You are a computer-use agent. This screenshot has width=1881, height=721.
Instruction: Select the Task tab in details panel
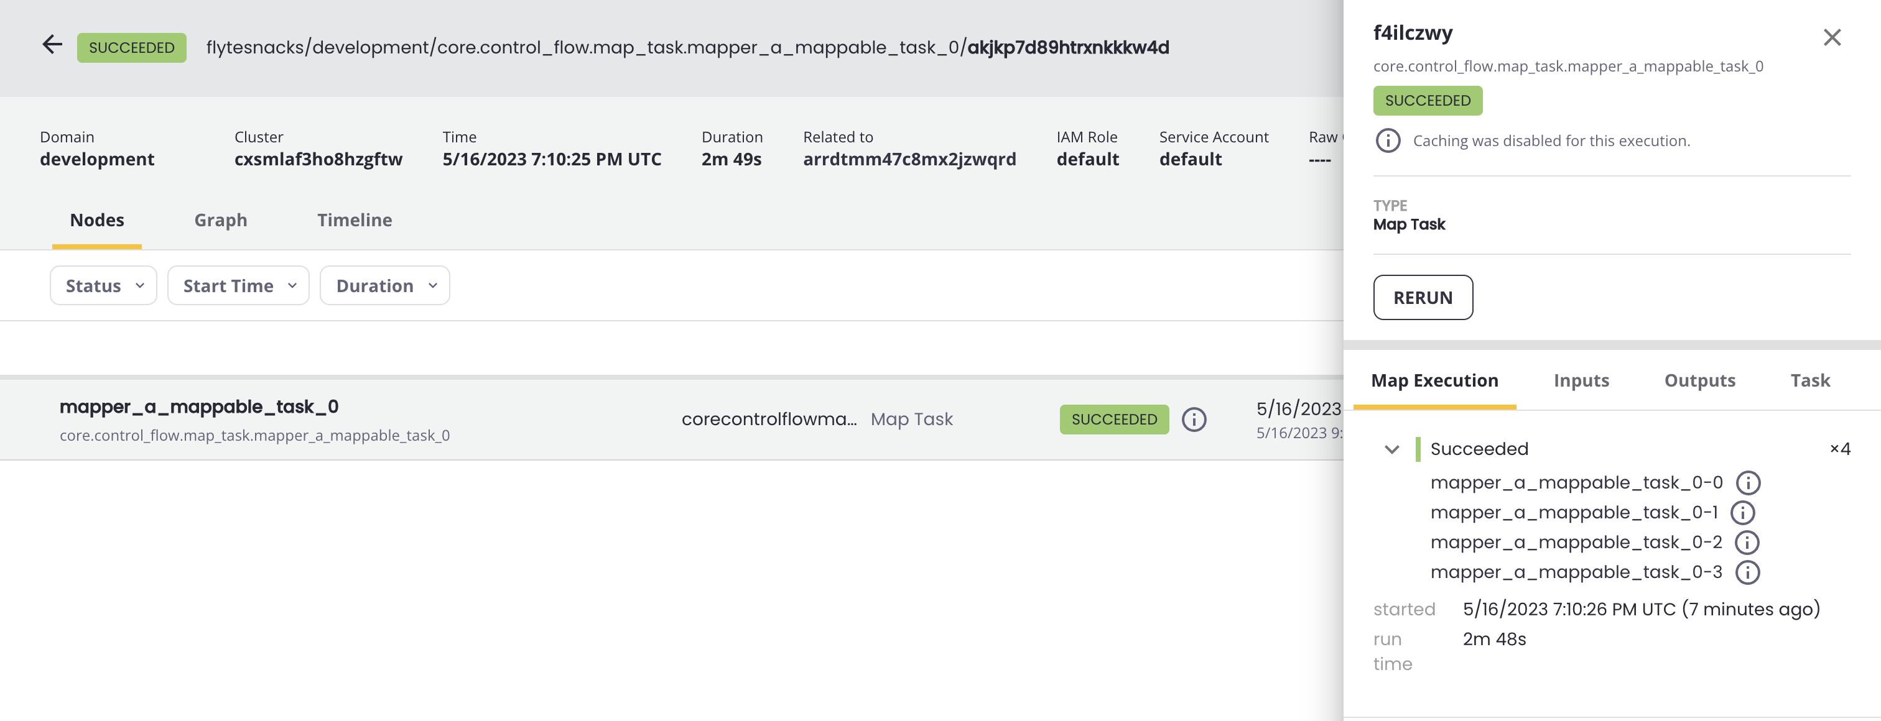pyautogui.click(x=1809, y=381)
